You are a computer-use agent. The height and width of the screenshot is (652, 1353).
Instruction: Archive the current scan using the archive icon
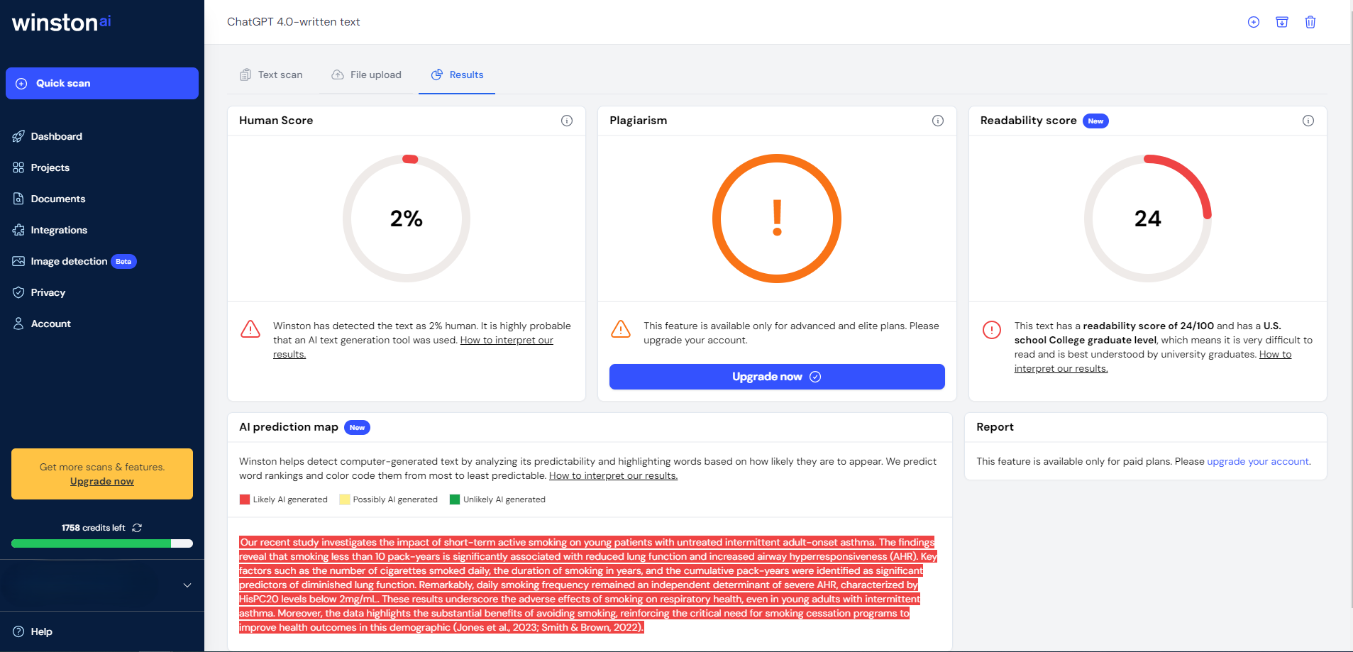[1281, 22]
